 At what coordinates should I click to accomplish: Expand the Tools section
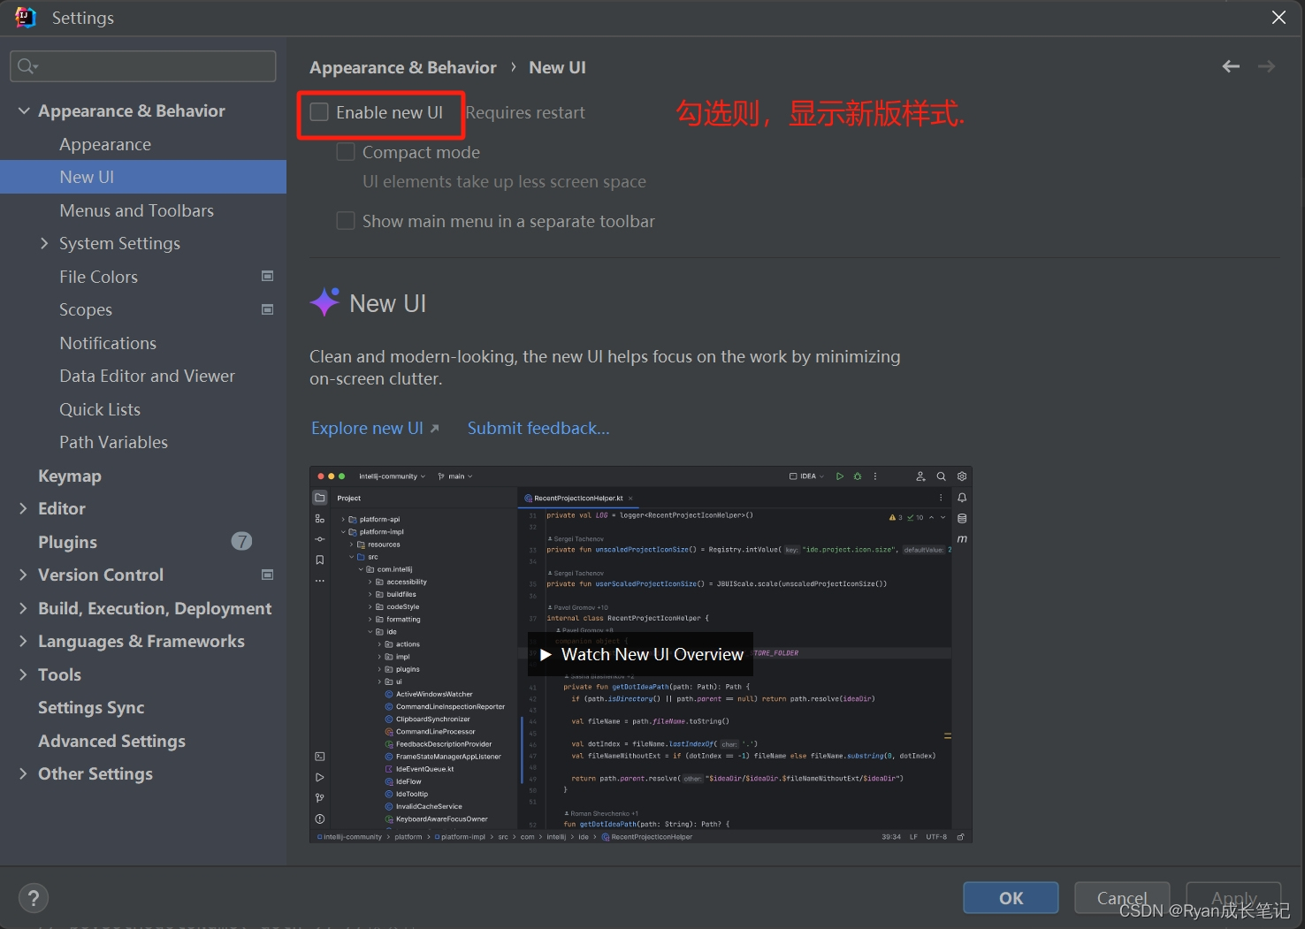point(24,674)
